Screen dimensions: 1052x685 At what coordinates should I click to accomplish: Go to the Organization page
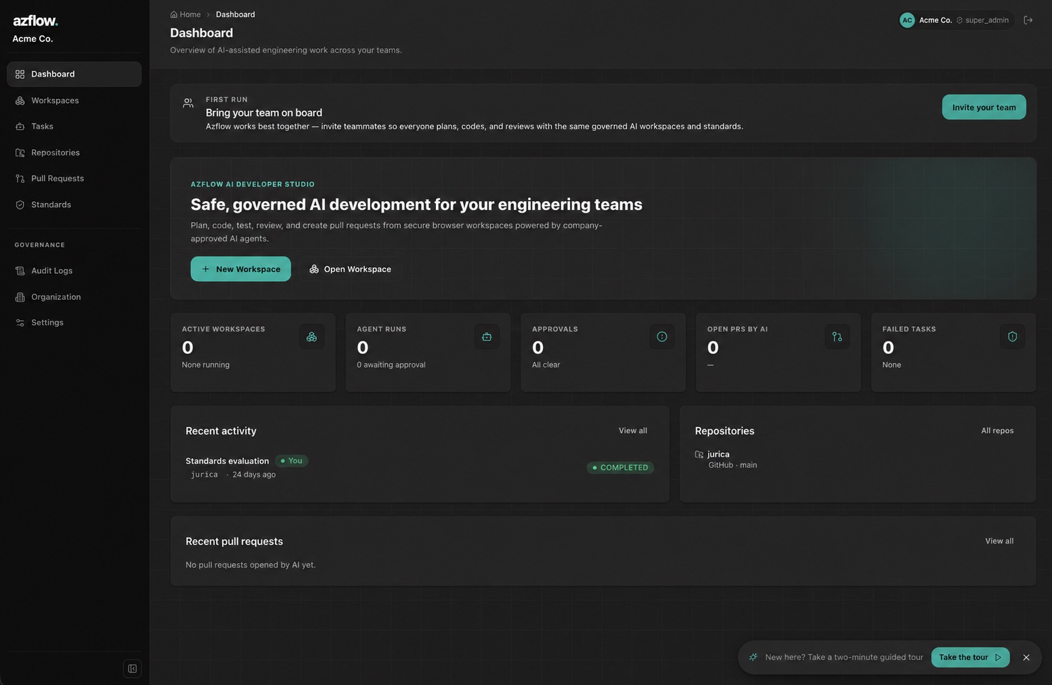74,297
